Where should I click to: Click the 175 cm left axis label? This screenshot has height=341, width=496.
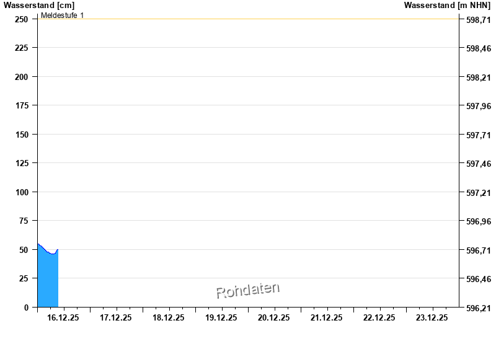(x=22, y=106)
